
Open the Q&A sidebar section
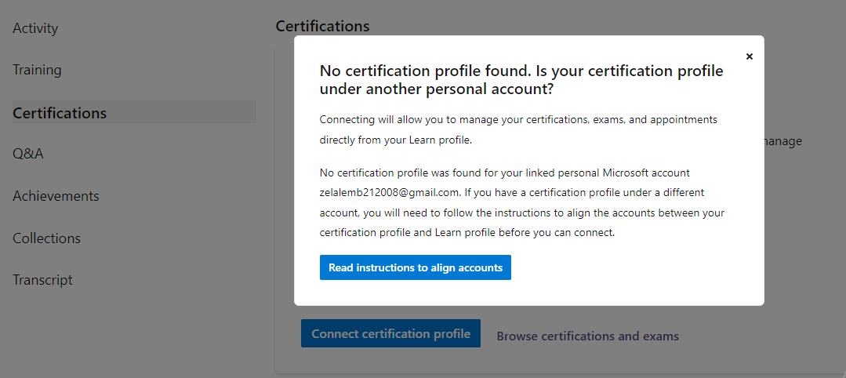click(x=28, y=154)
